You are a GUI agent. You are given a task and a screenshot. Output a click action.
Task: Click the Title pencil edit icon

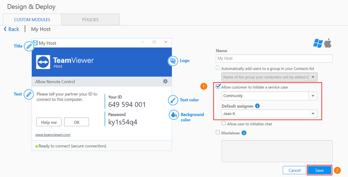29,46
